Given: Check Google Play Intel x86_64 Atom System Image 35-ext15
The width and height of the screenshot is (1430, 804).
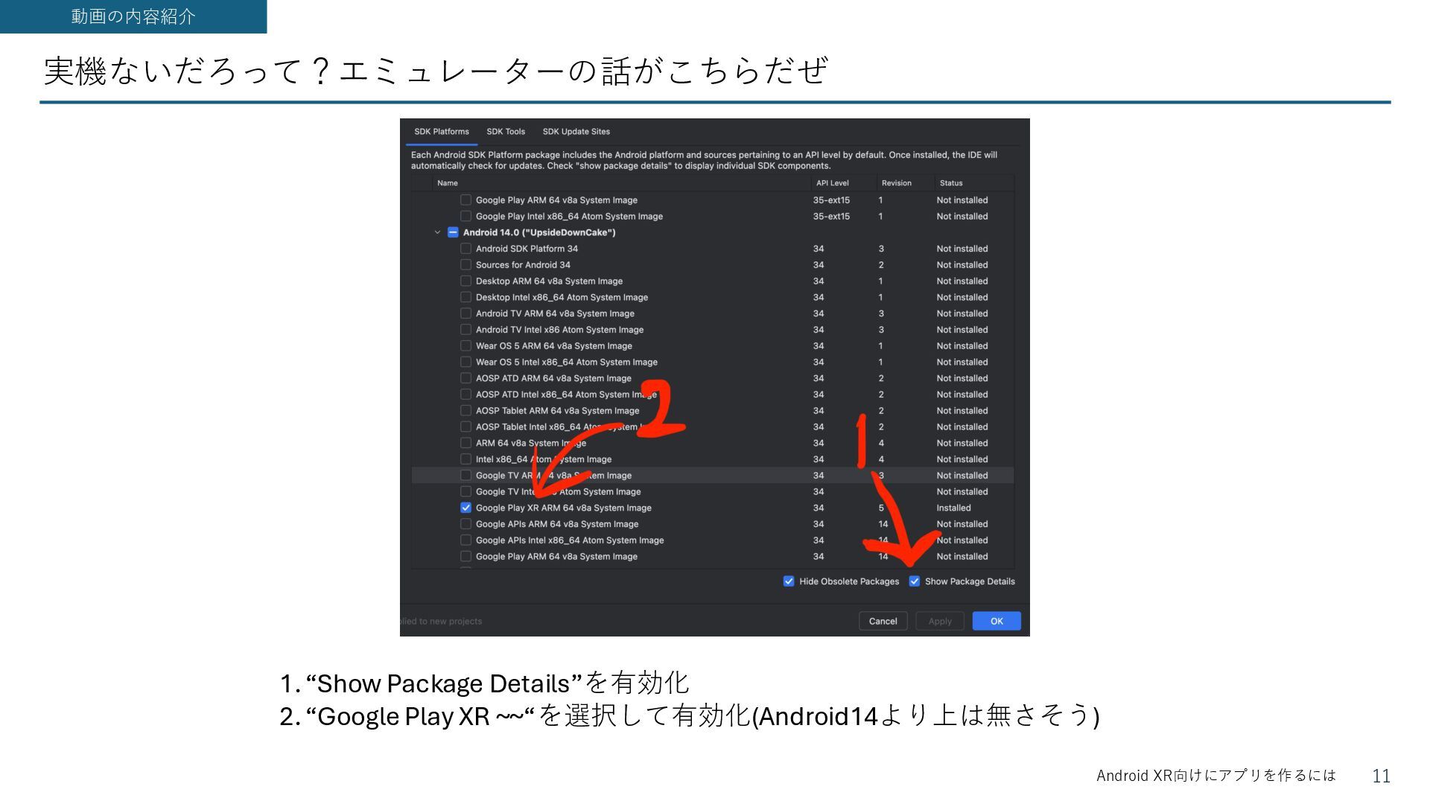Looking at the screenshot, I should pyautogui.click(x=465, y=217).
